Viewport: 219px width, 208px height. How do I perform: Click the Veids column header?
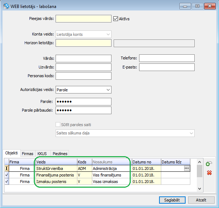point(56,162)
